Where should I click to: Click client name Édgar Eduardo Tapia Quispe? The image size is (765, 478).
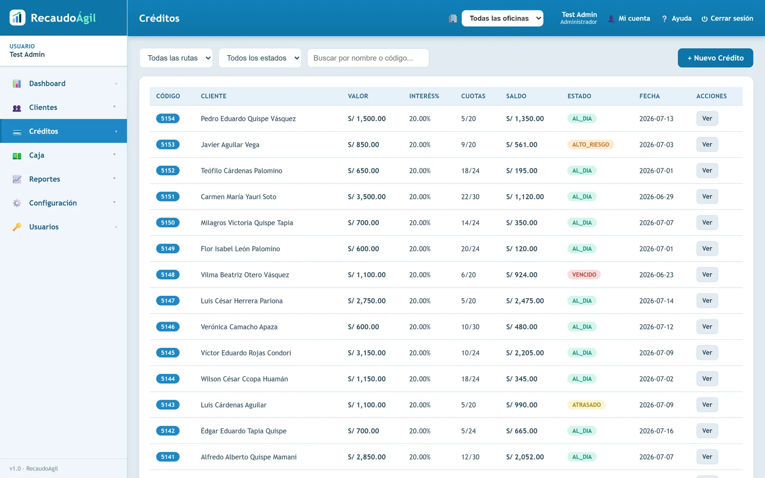point(244,431)
